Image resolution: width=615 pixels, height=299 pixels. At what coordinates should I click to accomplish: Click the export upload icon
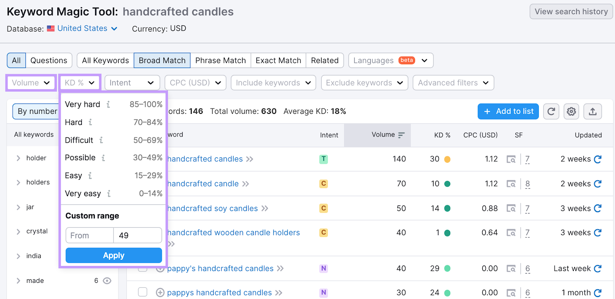tap(592, 112)
